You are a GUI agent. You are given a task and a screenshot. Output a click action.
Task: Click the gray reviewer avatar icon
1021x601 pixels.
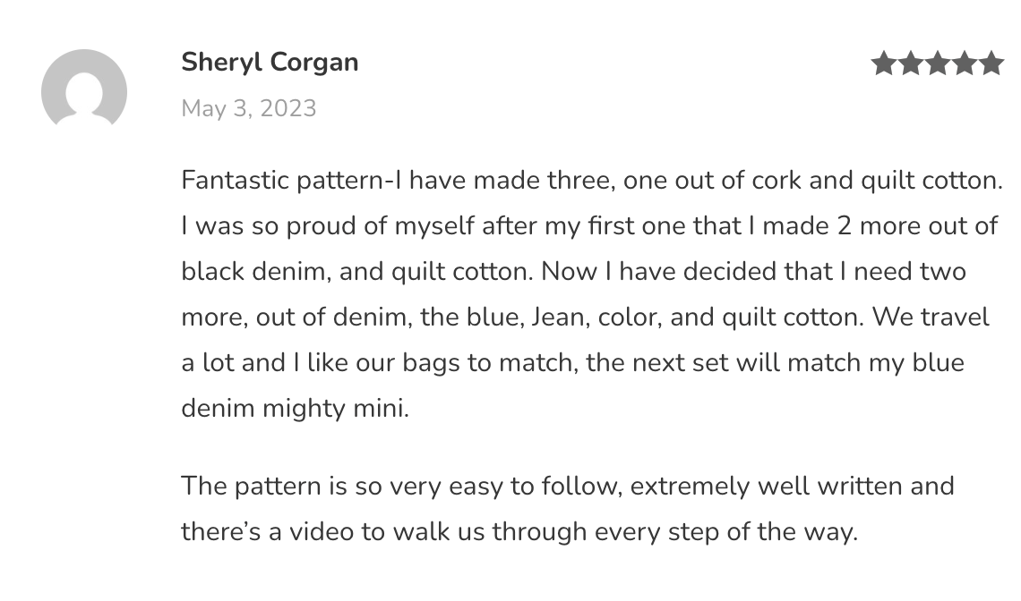click(84, 90)
